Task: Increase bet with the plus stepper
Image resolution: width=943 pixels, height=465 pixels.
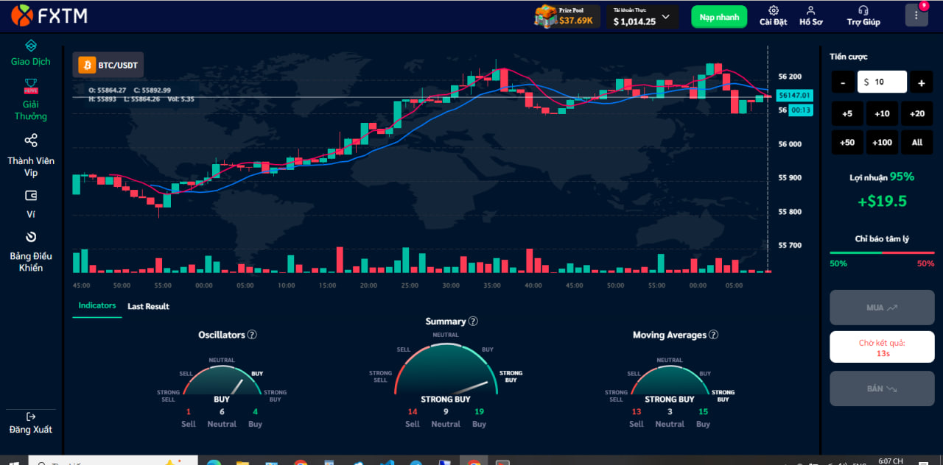Action: (x=921, y=82)
